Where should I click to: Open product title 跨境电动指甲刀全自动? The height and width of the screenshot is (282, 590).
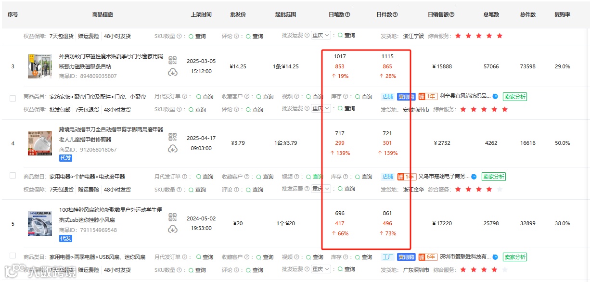[x=111, y=135]
